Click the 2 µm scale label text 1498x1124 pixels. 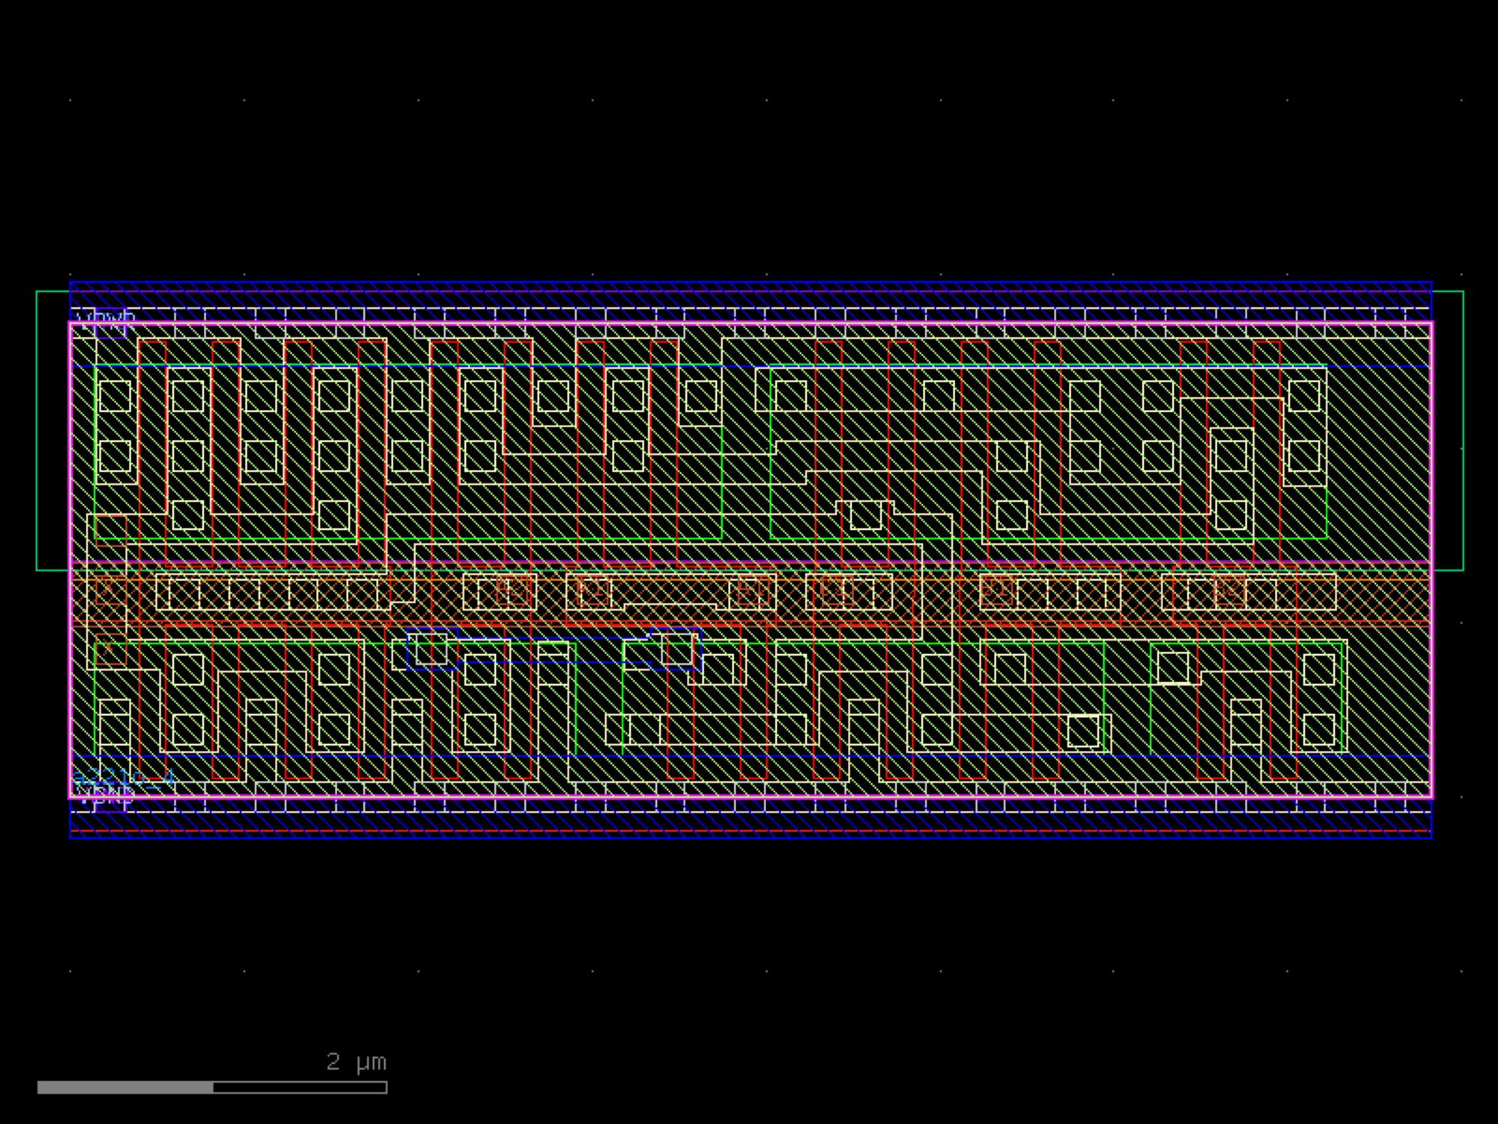point(356,1061)
